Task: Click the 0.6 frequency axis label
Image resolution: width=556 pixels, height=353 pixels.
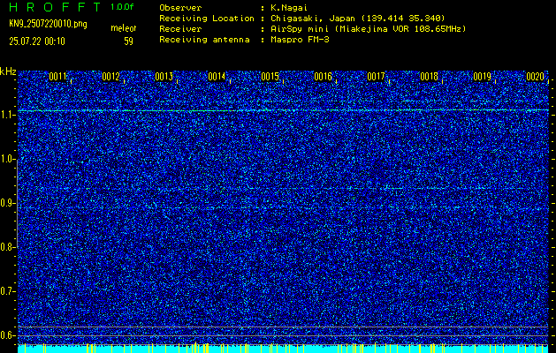Action: click(x=7, y=335)
